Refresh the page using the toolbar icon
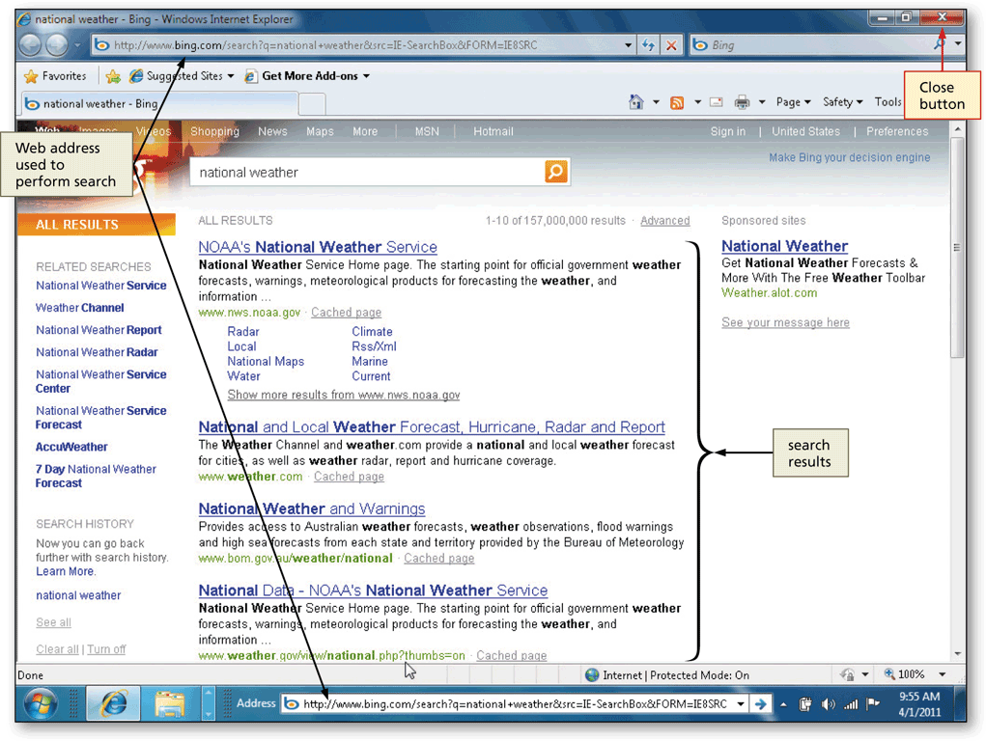986x741 pixels. pyautogui.click(x=648, y=45)
